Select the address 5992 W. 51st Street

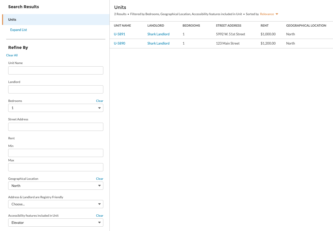point(230,34)
